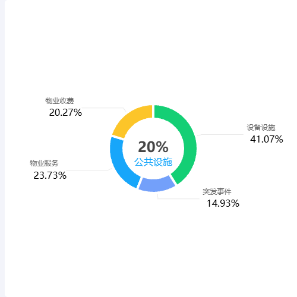Click the yellow 物业收费 donut segment
This screenshot has width=297, height=297.
(x=129, y=120)
